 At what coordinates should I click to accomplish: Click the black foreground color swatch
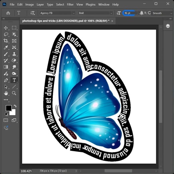(9, 108)
